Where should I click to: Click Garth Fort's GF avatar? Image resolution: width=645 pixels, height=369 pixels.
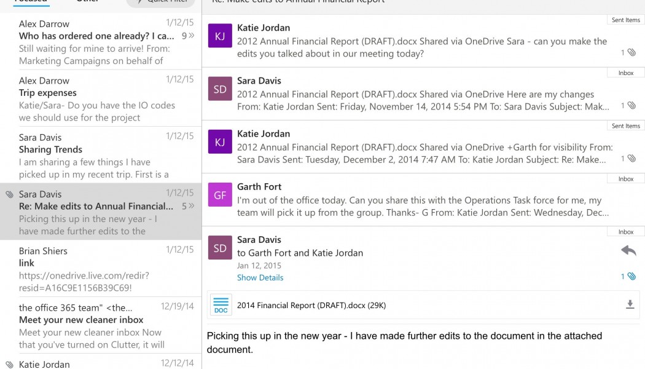(x=220, y=196)
